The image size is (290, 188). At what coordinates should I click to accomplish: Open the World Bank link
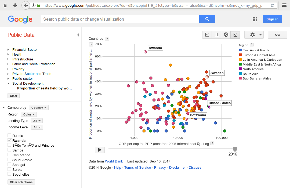[x=114, y=161]
